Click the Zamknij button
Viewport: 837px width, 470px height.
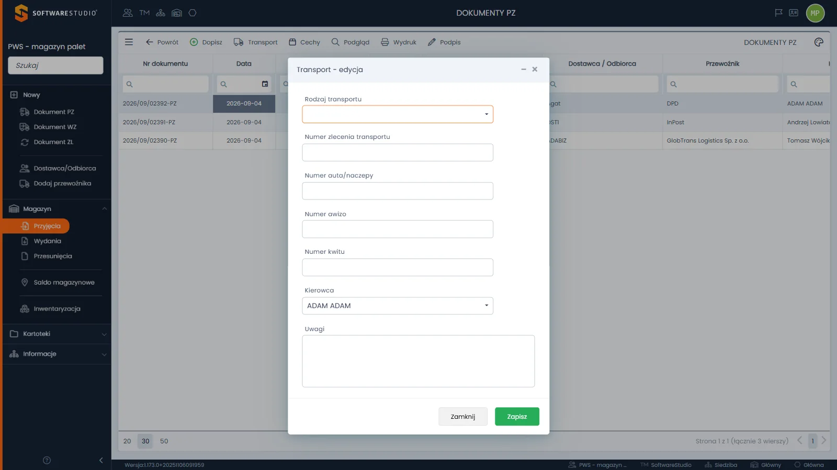(463, 417)
